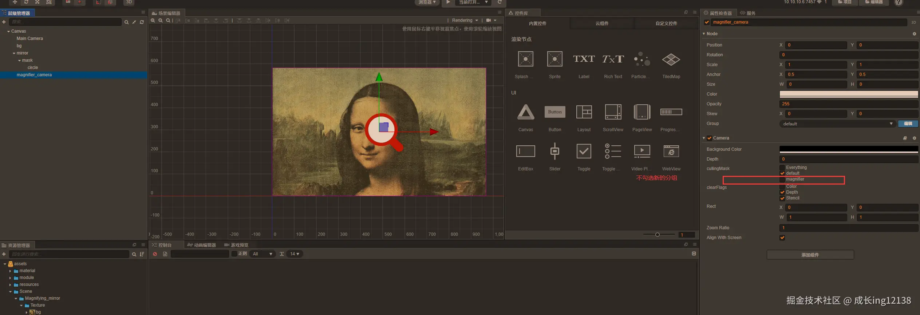
Task: Choose the Particle system widget
Action: point(642,59)
